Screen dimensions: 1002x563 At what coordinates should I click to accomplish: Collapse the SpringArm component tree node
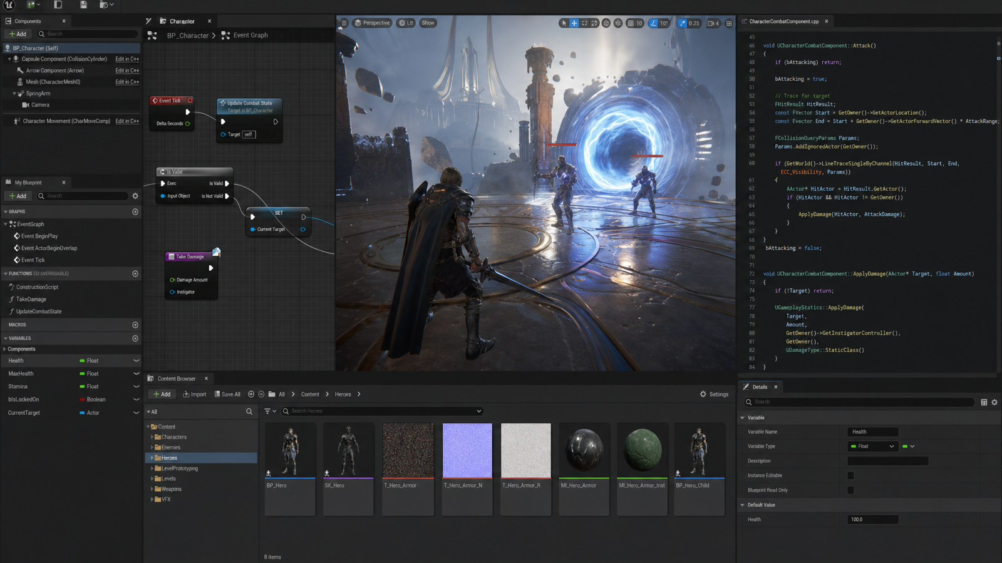14,94
